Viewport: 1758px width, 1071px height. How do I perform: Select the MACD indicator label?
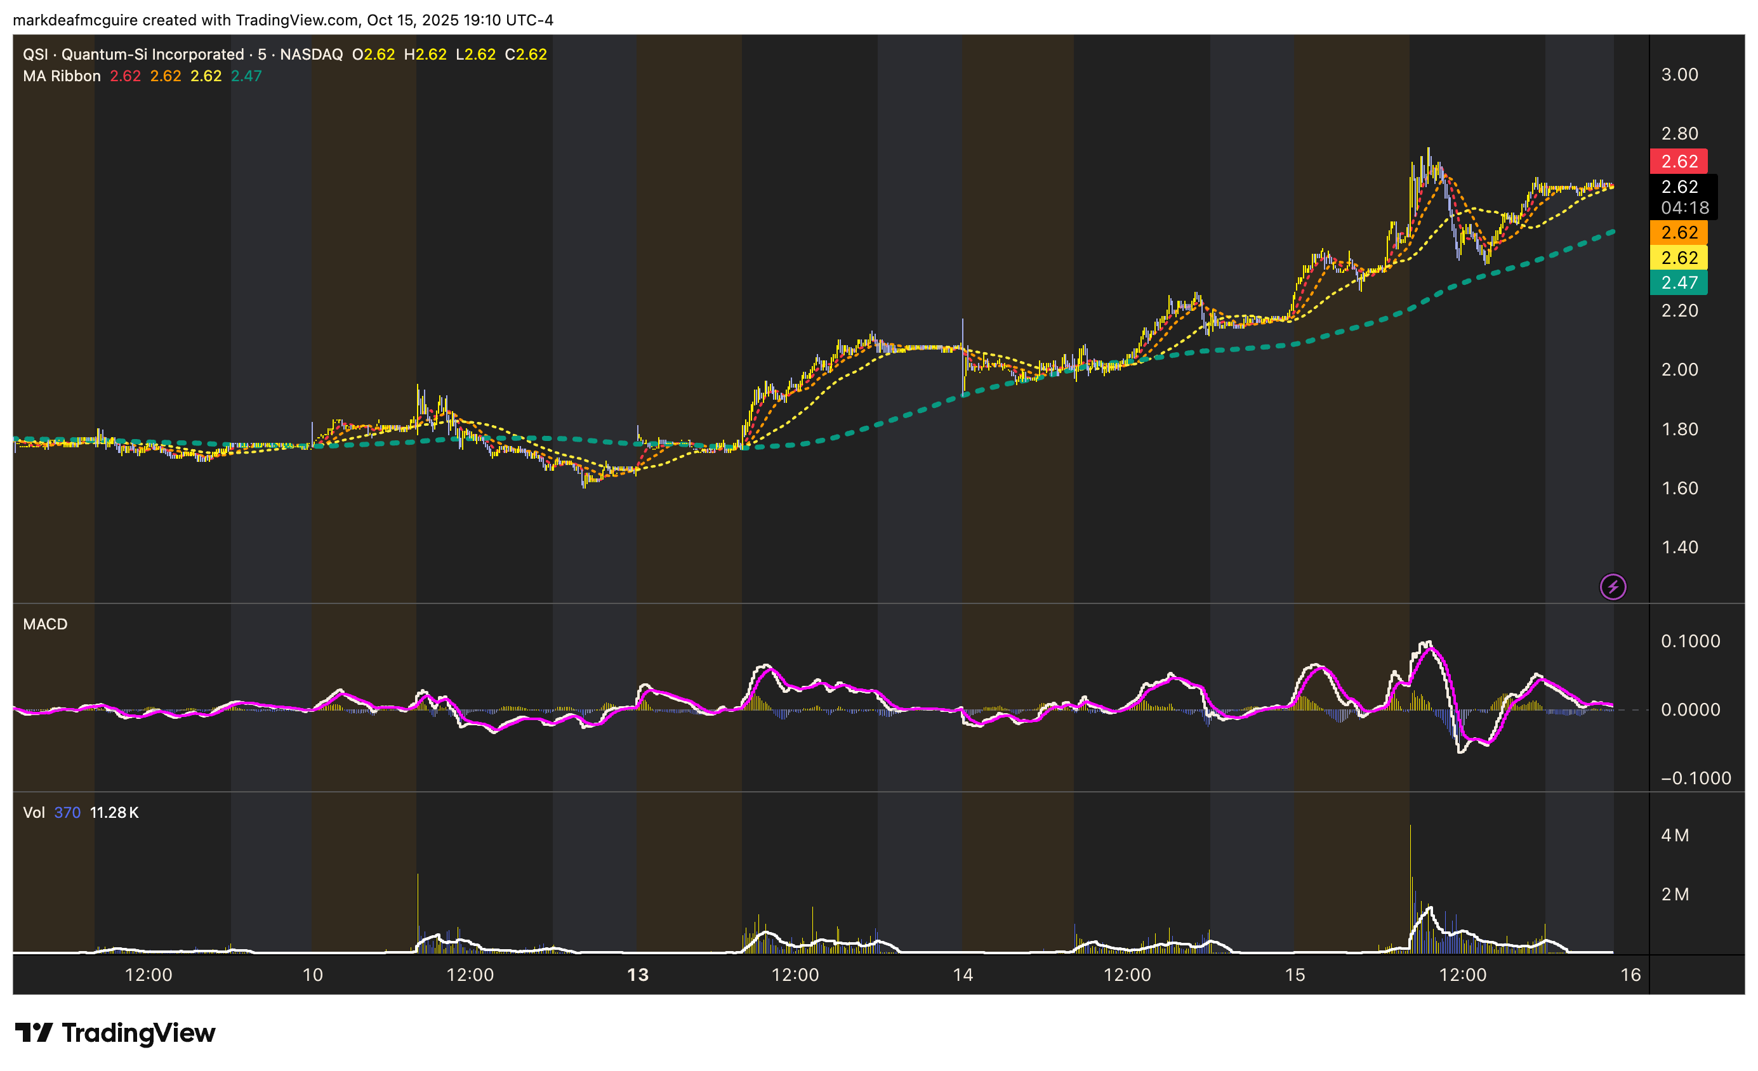45,624
